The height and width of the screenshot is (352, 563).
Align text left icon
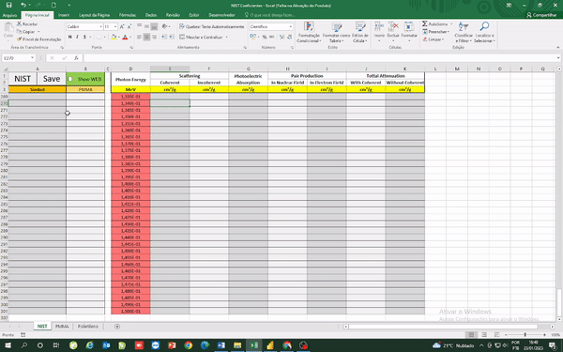[x=139, y=37]
